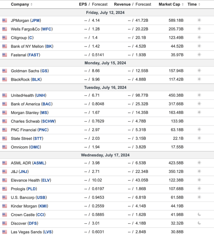Click the US flag icon beside ASML ADR
The width and height of the screenshot is (214, 236).
point(5,163)
